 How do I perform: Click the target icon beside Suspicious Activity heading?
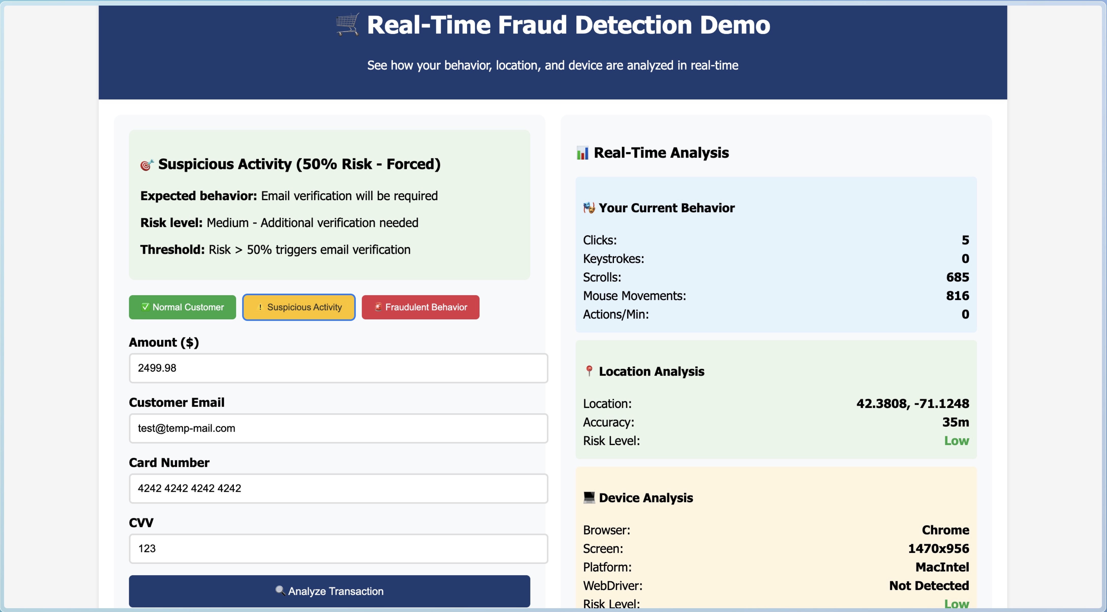pos(147,165)
